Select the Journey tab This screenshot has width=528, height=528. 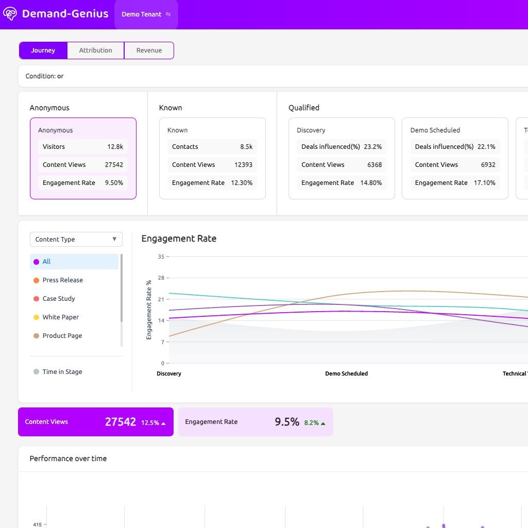pyautogui.click(x=43, y=50)
